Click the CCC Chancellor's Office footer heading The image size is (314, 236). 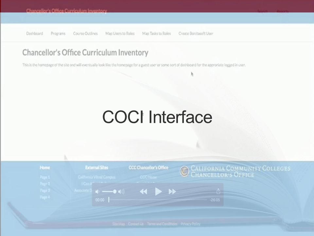pyautogui.click(x=148, y=167)
